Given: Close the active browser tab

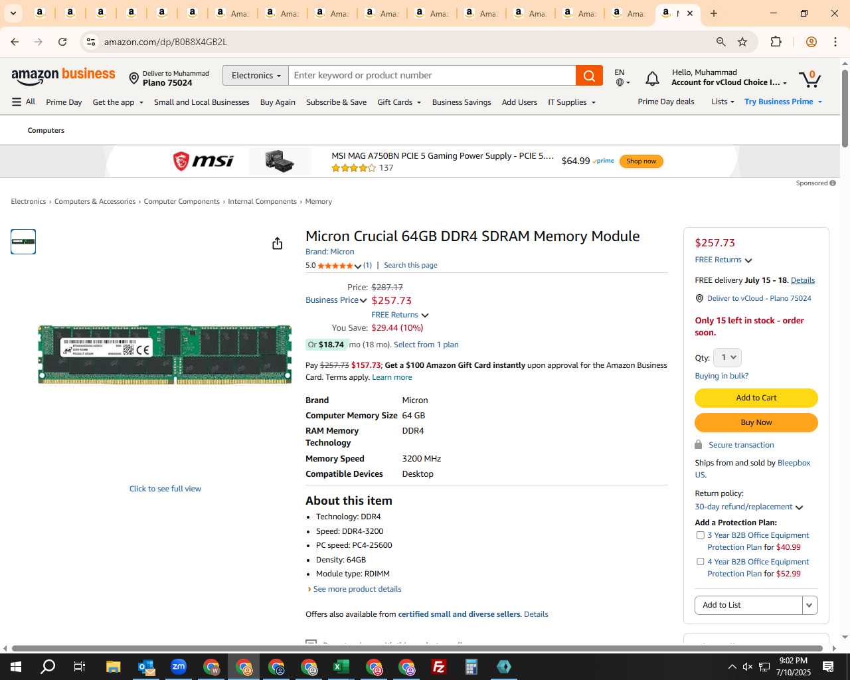Looking at the screenshot, I should click(x=690, y=13).
